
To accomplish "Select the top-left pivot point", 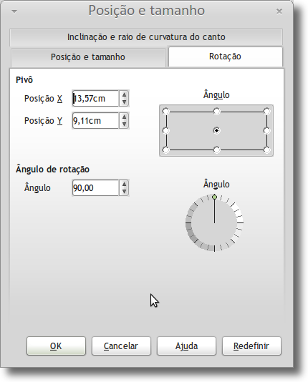I will click(x=165, y=112).
